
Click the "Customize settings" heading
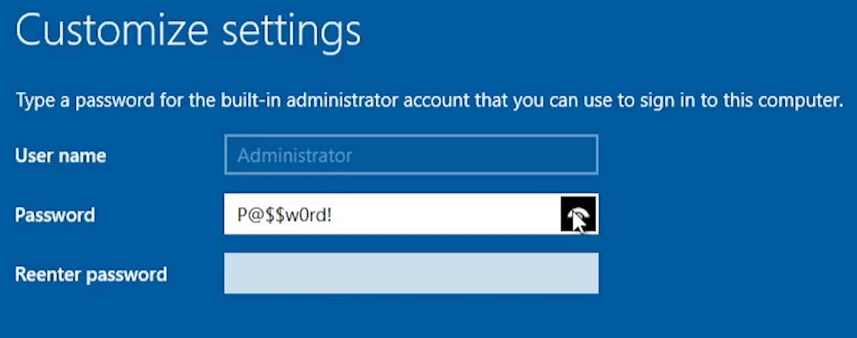coord(188,31)
